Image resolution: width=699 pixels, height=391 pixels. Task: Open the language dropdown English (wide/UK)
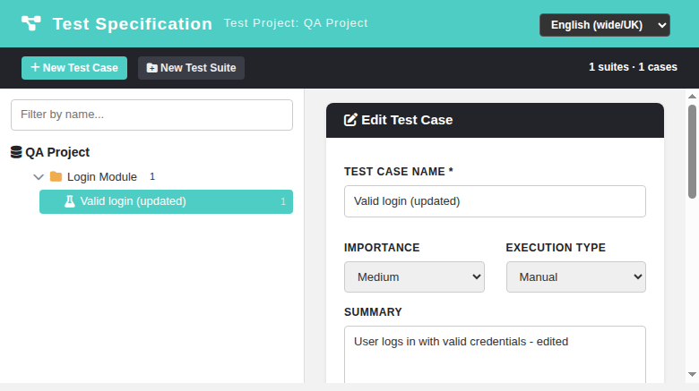click(605, 25)
